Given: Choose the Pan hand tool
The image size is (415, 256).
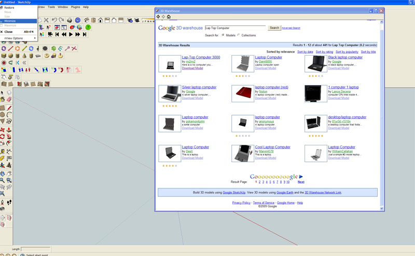Looking at the screenshot, I should point(9,173).
